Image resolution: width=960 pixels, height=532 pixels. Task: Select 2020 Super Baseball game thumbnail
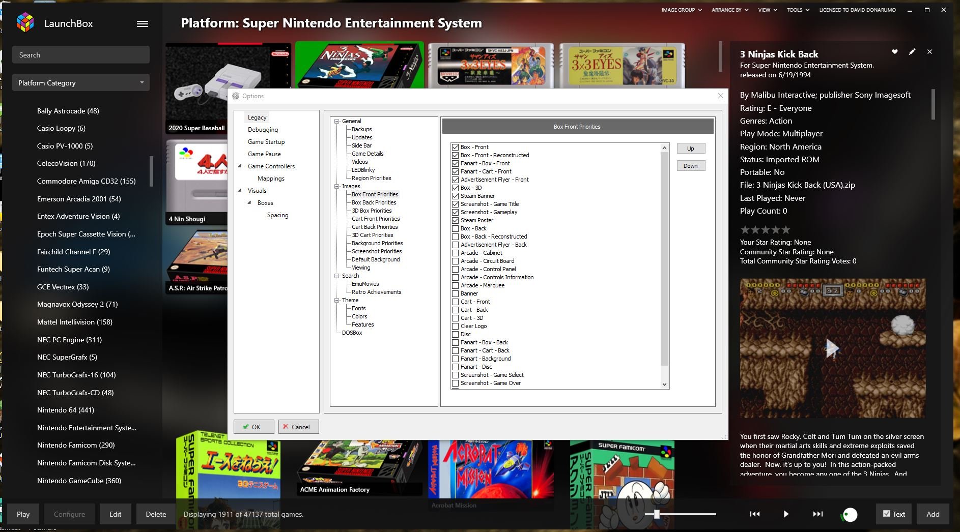point(229,88)
